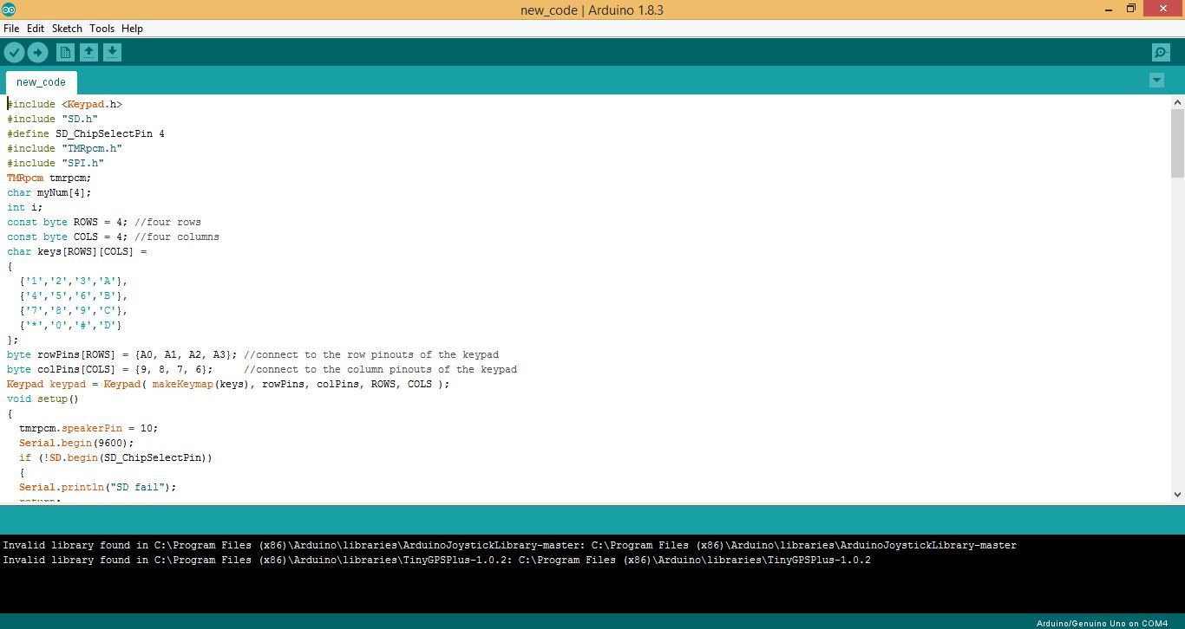Image resolution: width=1185 pixels, height=629 pixels.
Task: Select the new_code tab
Action: 40,81
